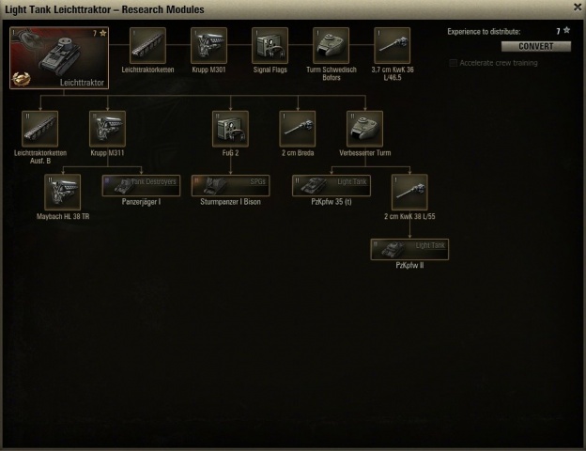Research the Krupp M311 engine

pos(107,129)
